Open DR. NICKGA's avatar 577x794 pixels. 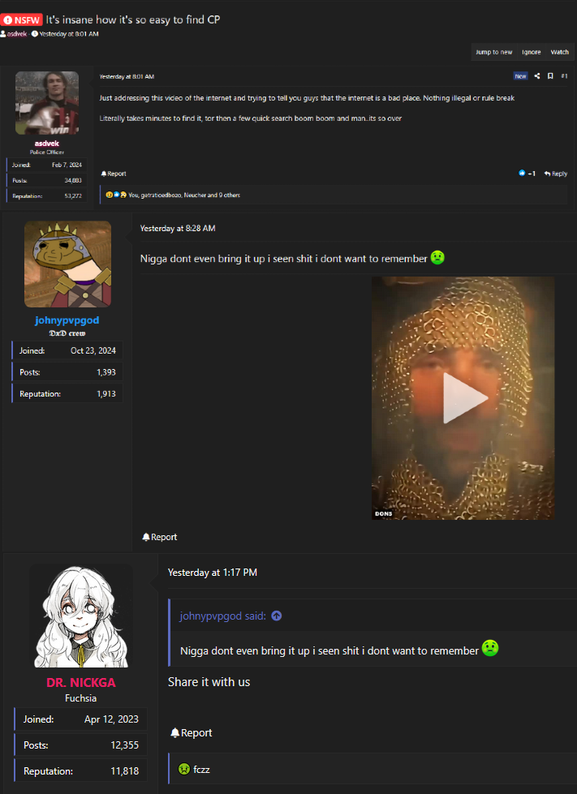point(81,616)
